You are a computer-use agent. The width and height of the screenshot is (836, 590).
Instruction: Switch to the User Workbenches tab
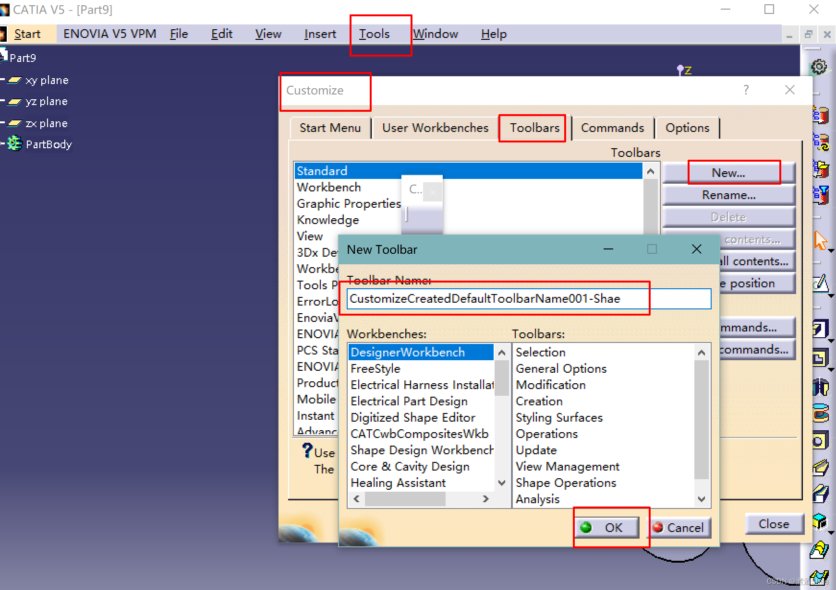tap(435, 128)
